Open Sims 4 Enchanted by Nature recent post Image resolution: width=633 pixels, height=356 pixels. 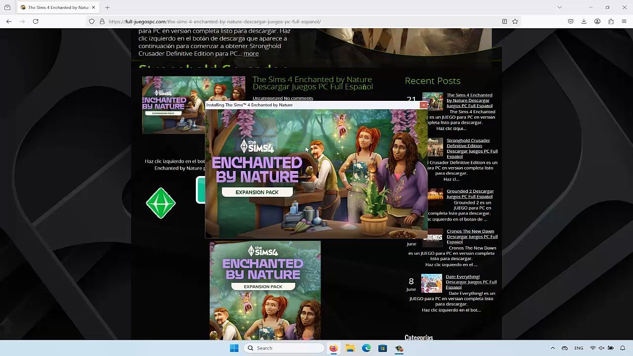tap(469, 100)
